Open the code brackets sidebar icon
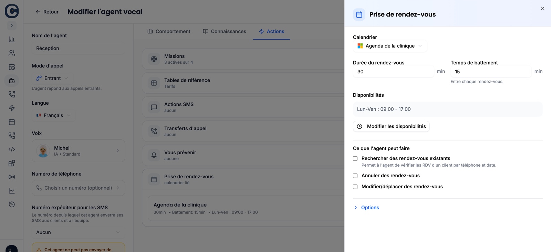The width and height of the screenshot is (551, 252). (12, 149)
